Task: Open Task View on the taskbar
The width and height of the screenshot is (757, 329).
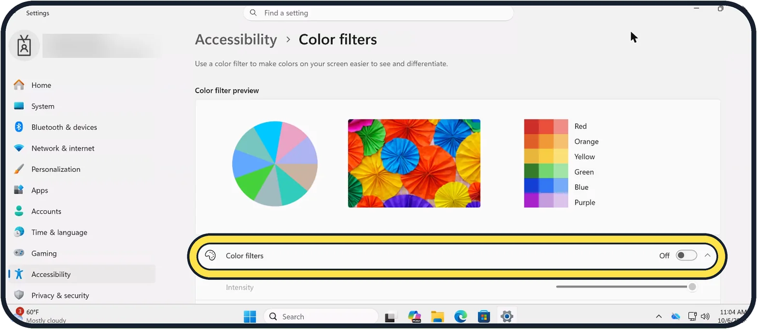Action: point(390,317)
